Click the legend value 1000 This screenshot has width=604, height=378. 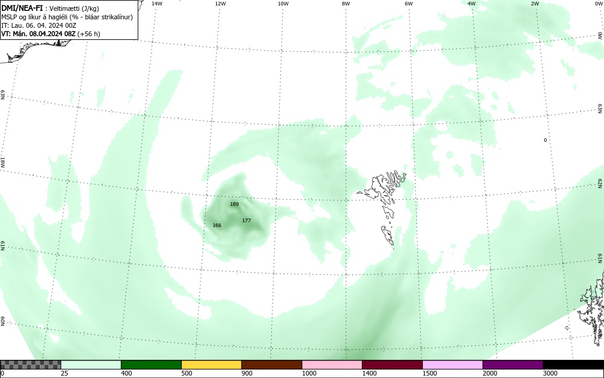point(309,373)
